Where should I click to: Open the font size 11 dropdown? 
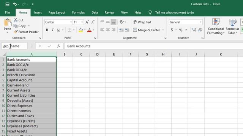pos(82,22)
